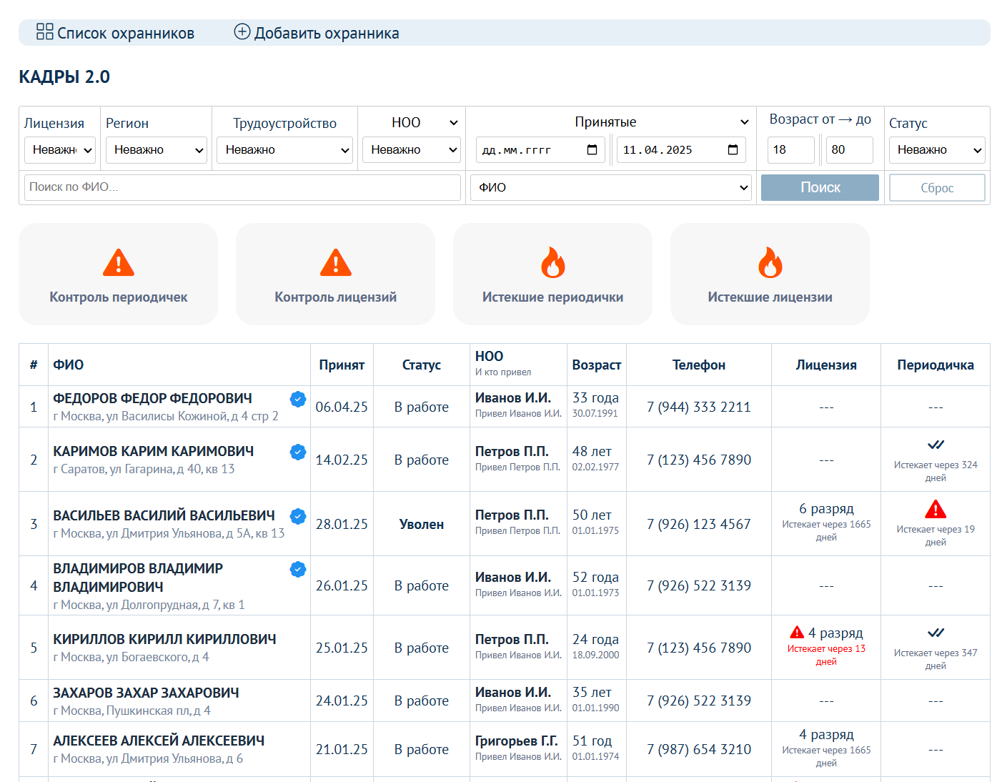The image size is (997, 782).
Task: Click red warning icon in Васильев's периодичка cell
Action: 935,510
